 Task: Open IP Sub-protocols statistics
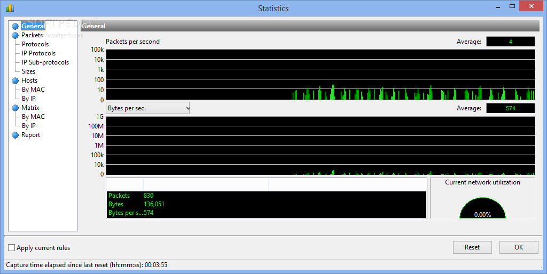click(x=45, y=62)
